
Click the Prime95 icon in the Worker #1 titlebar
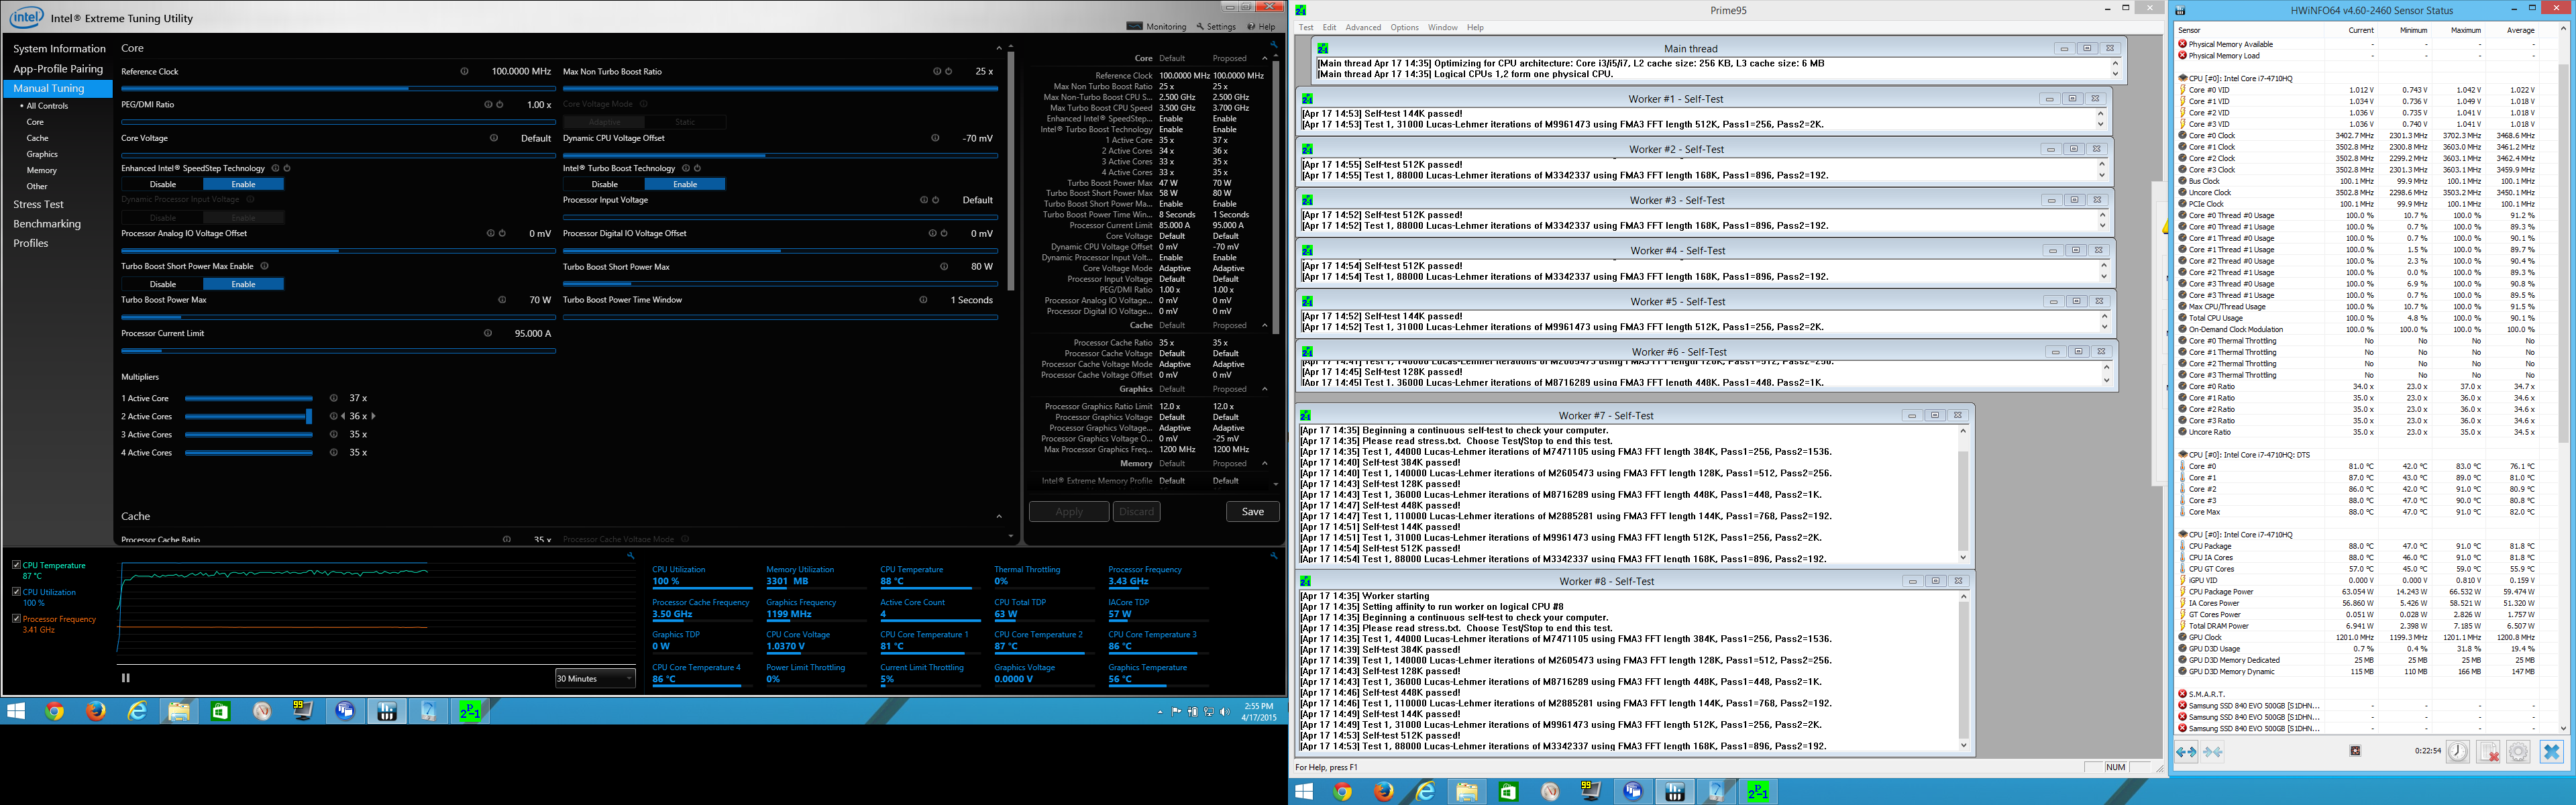point(1307,99)
